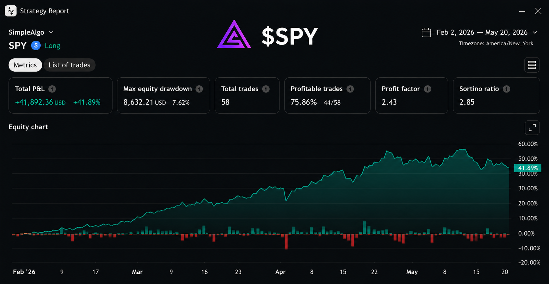Close the Strategy Report window
Image resolution: width=549 pixels, height=284 pixels.
(538, 11)
